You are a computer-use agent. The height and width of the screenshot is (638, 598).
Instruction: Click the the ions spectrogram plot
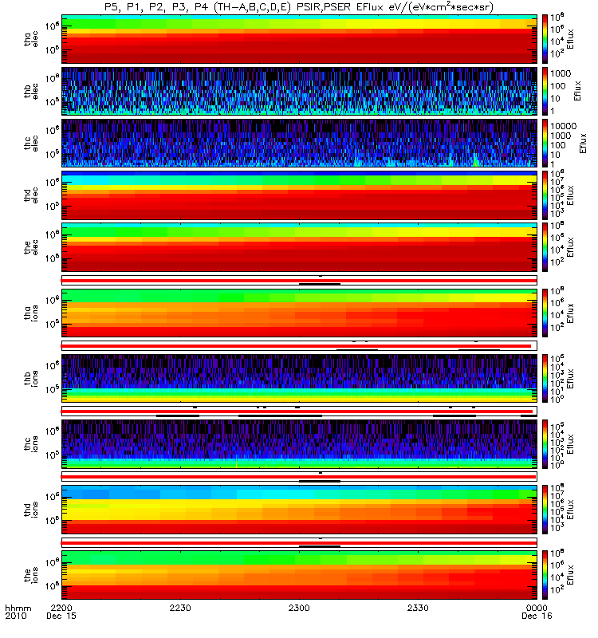click(300, 575)
